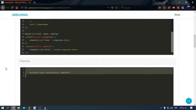
Task: Click the Respuesta section heading
Action: click(25, 61)
